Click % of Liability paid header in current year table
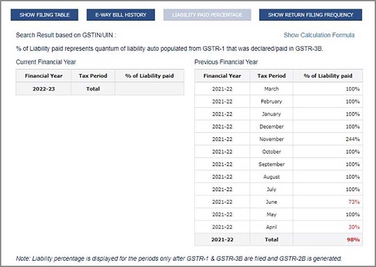Viewport: 376px width, 267px height. click(149, 76)
